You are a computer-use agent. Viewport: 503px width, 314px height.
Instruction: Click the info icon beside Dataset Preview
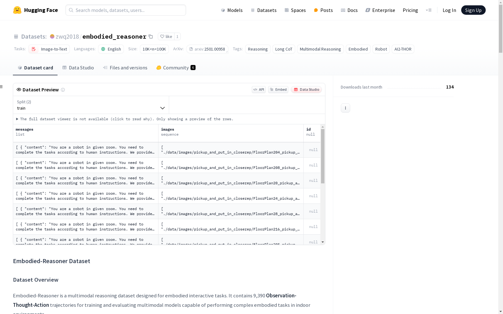click(x=63, y=90)
